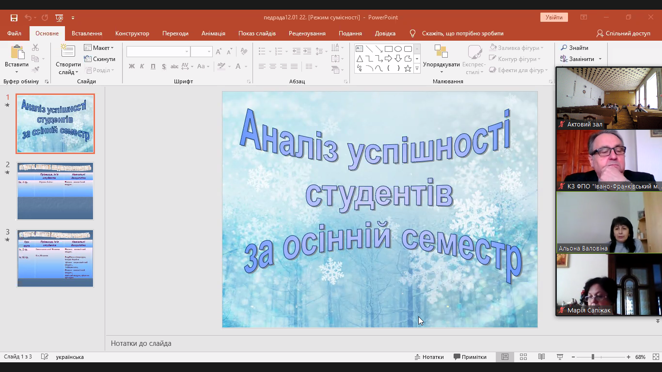Enable text strikethrough formatting
662x372 pixels.
pyautogui.click(x=174, y=66)
